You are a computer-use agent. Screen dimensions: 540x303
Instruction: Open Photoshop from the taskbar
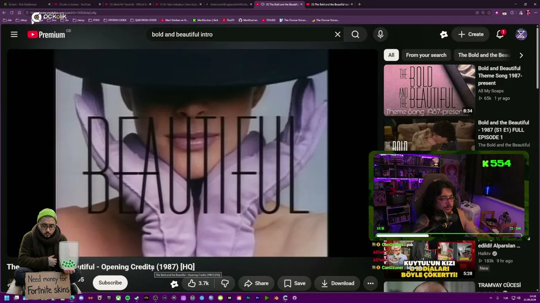pyautogui.click(x=248, y=298)
